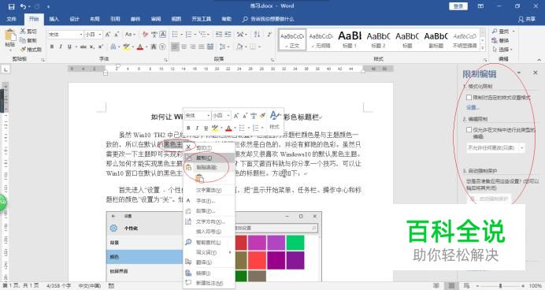This screenshot has height=290, width=545.
Task: Apply superscript formatting in ribbon
Action: (101, 46)
